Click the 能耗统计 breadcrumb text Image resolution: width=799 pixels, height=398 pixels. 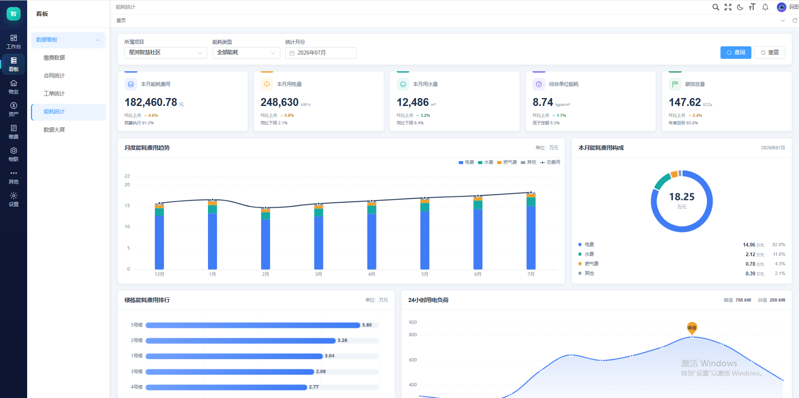pyautogui.click(x=126, y=7)
